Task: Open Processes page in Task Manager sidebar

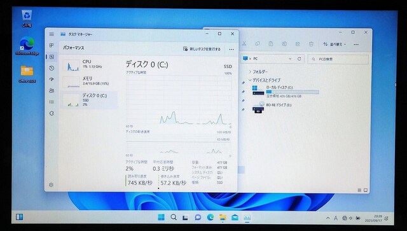Action: tap(52, 45)
